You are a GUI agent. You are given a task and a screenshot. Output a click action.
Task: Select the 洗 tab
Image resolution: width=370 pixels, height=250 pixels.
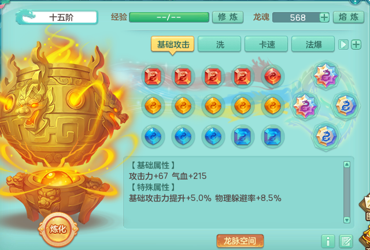click(x=219, y=44)
